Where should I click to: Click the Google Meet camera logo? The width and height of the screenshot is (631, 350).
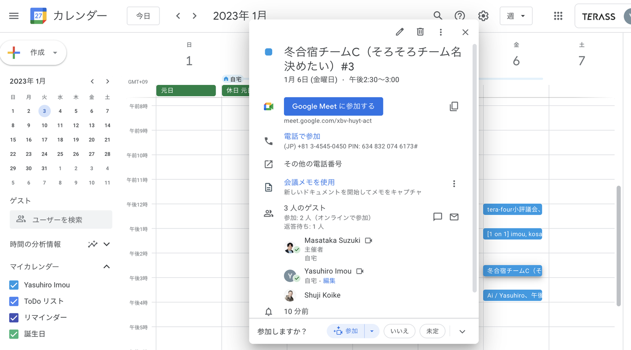[269, 106]
